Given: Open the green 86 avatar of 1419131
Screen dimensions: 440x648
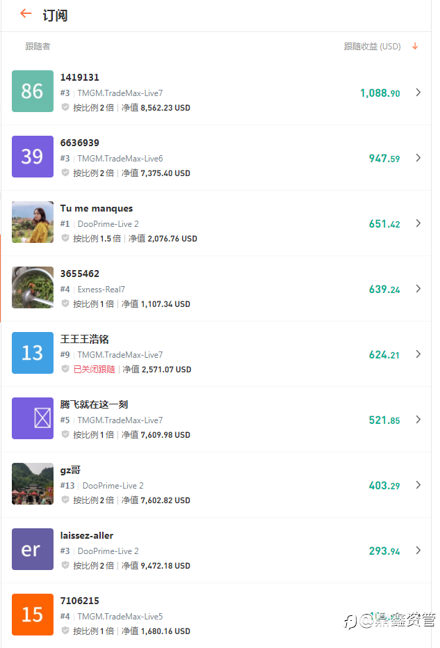Looking at the screenshot, I should coord(33,91).
